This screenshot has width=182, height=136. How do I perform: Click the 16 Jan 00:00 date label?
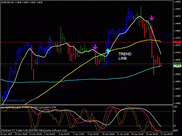coord(152,134)
